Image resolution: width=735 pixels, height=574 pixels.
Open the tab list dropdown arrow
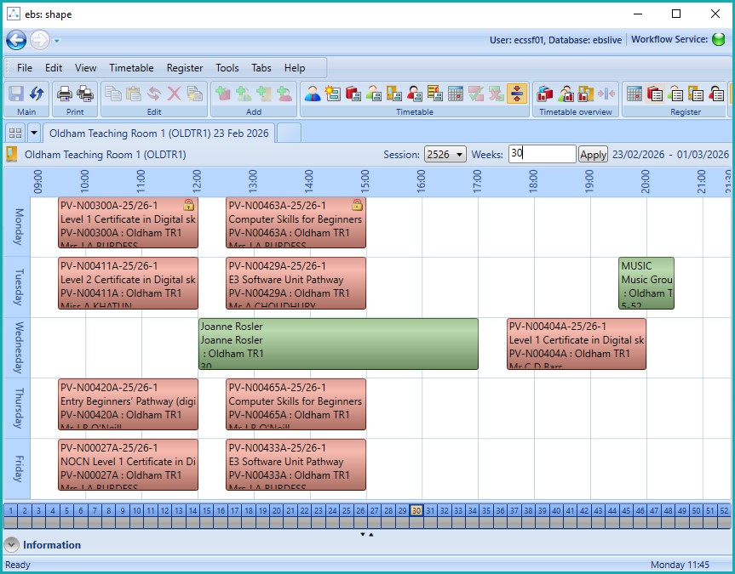pyautogui.click(x=34, y=133)
